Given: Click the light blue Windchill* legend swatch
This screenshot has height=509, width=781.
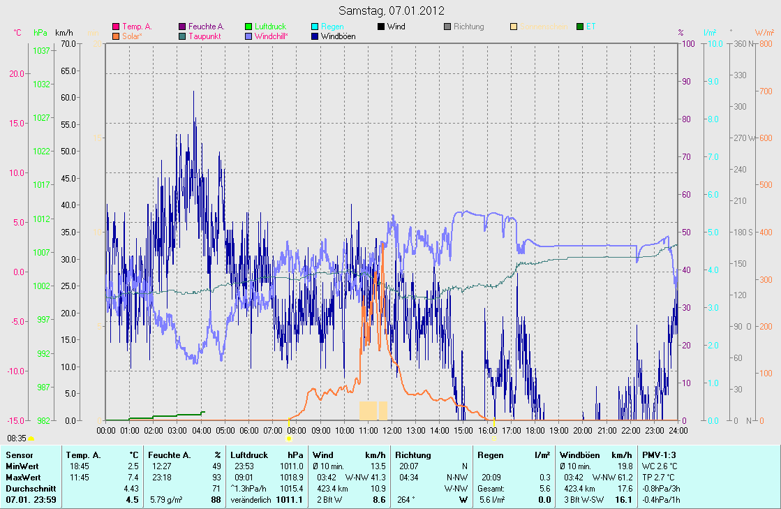Looking at the screenshot, I should 248,36.
